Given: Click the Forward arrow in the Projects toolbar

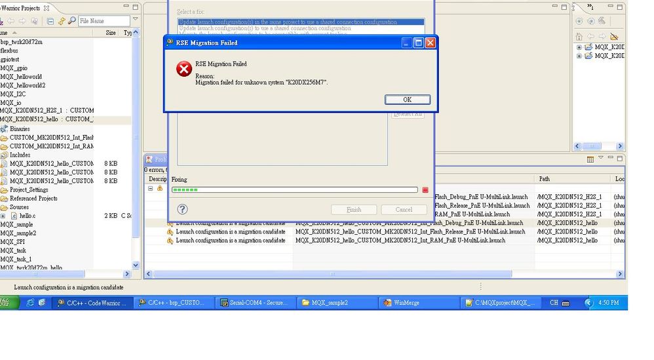Looking at the screenshot, I should point(22,21).
